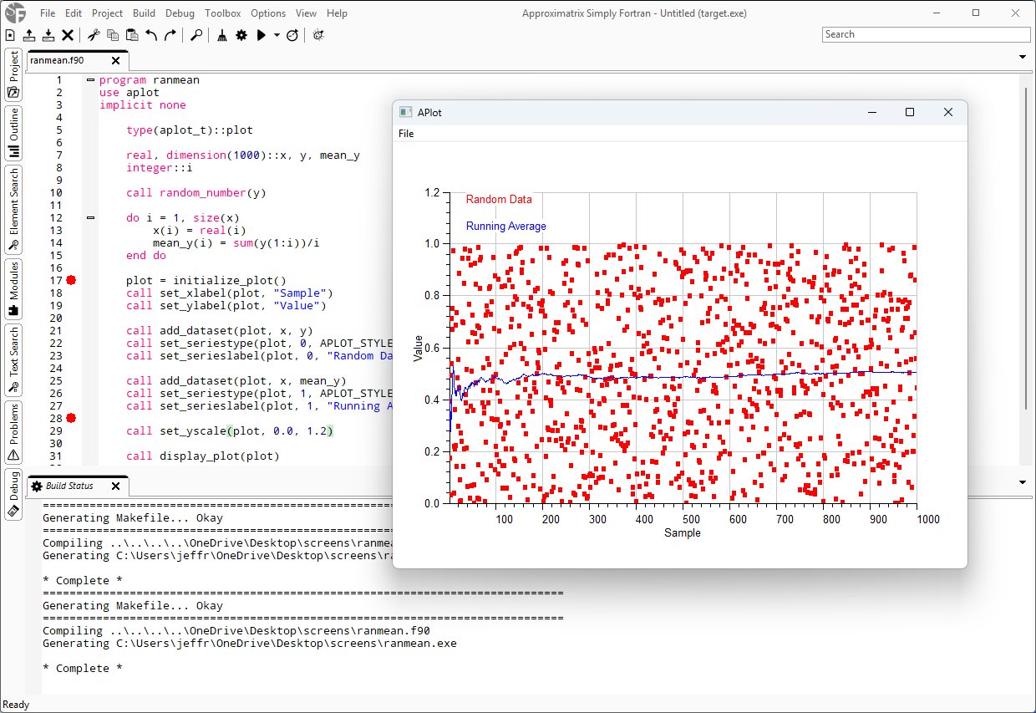Click the Running Average legend label

pos(506,227)
